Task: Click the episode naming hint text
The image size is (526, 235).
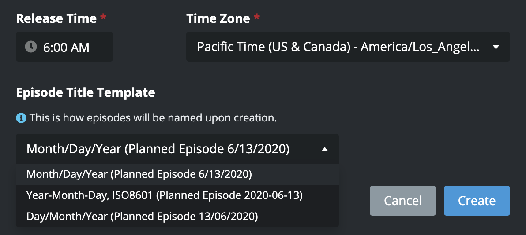Action: [153, 118]
